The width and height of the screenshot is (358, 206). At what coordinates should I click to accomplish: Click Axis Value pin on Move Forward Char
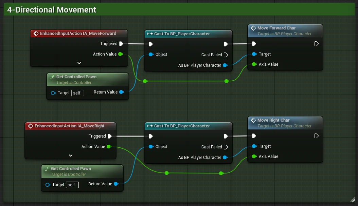point(254,64)
